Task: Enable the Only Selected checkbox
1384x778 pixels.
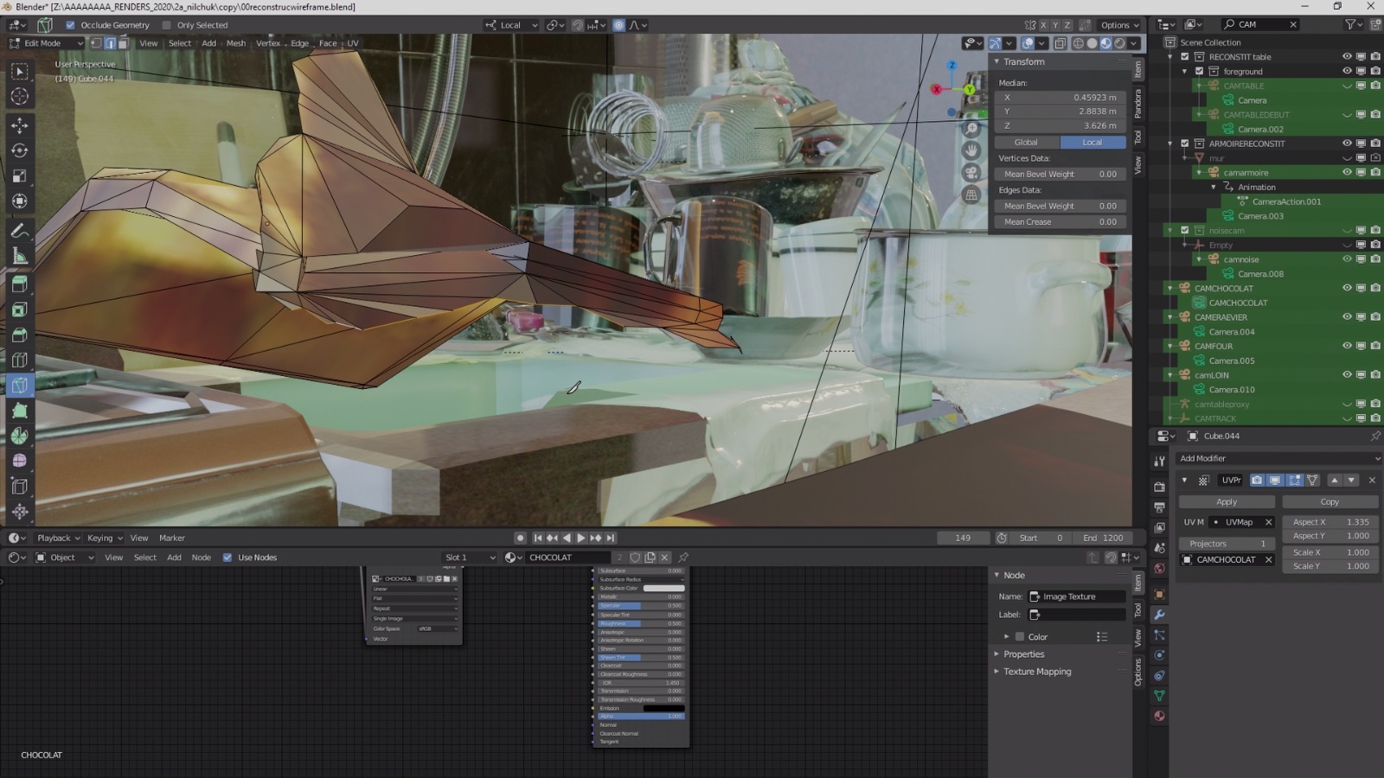Action: point(167,25)
